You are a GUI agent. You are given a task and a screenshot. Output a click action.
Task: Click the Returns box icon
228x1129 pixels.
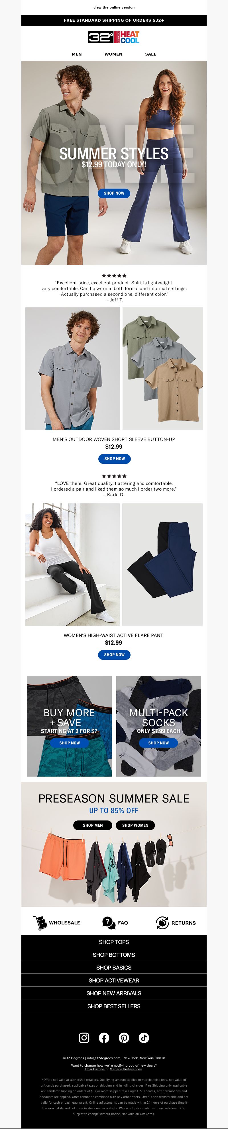tap(162, 922)
